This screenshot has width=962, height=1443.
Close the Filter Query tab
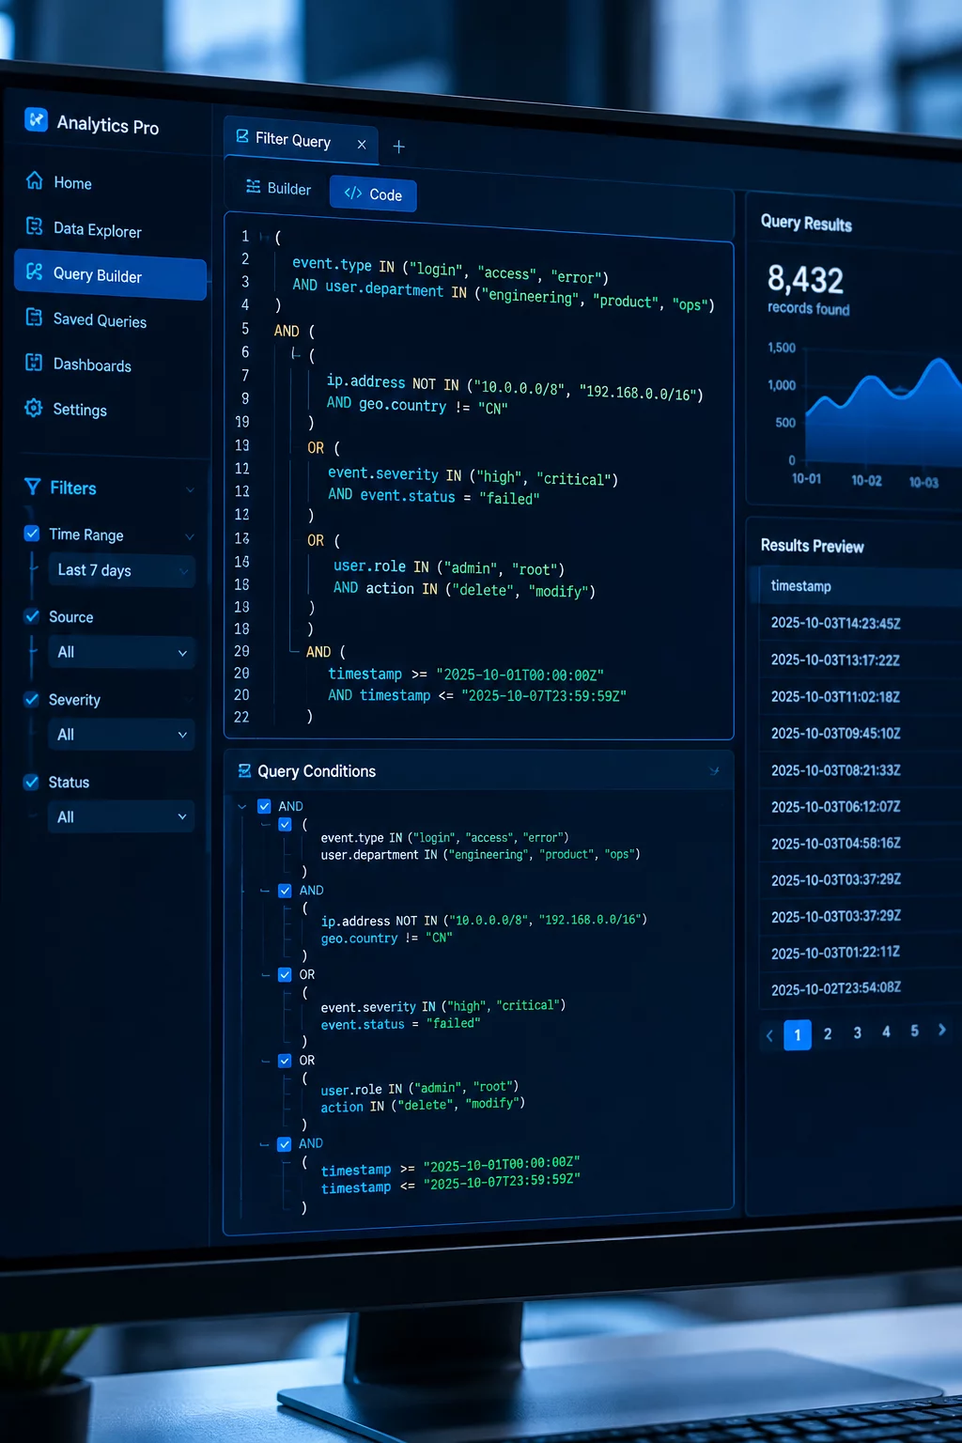coord(362,145)
